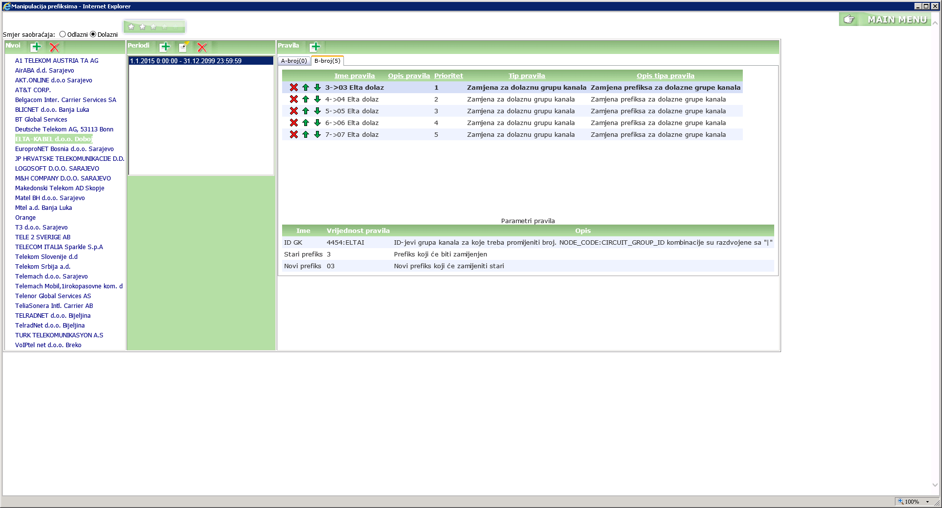Sort by Prioritet column
The width and height of the screenshot is (942, 508).
tap(448, 76)
